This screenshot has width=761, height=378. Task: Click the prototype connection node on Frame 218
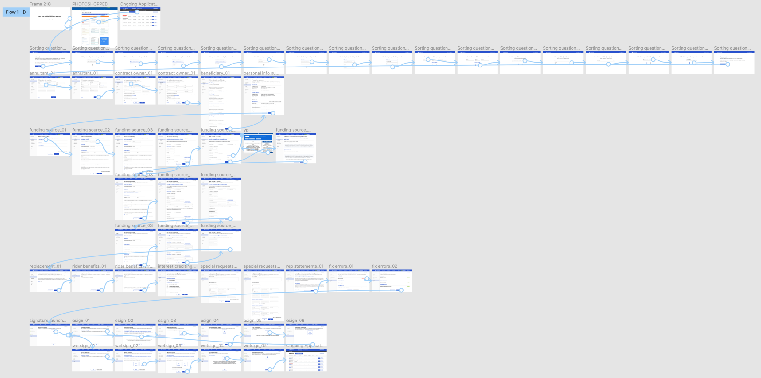coord(70,19)
